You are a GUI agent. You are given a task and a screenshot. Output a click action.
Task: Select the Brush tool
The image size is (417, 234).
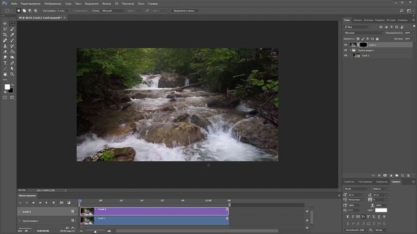[12, 40]
